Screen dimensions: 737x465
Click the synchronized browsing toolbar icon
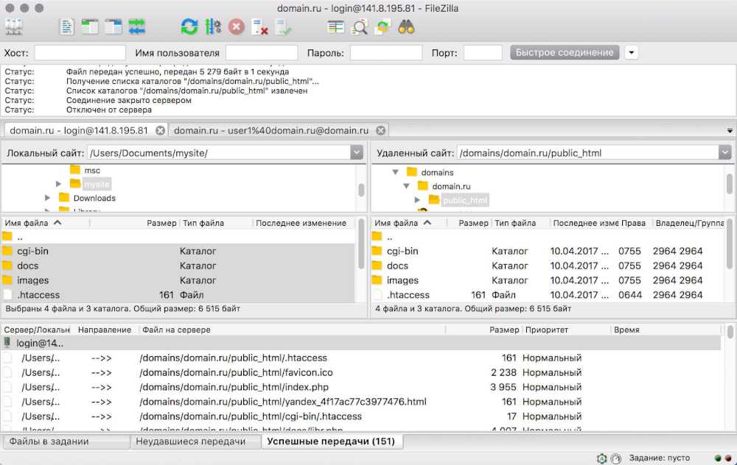[383, 27]
